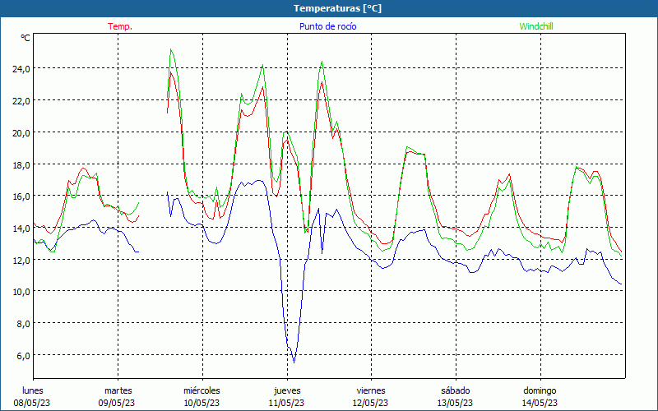Click the 14/05/23 date label

[540, 403]
